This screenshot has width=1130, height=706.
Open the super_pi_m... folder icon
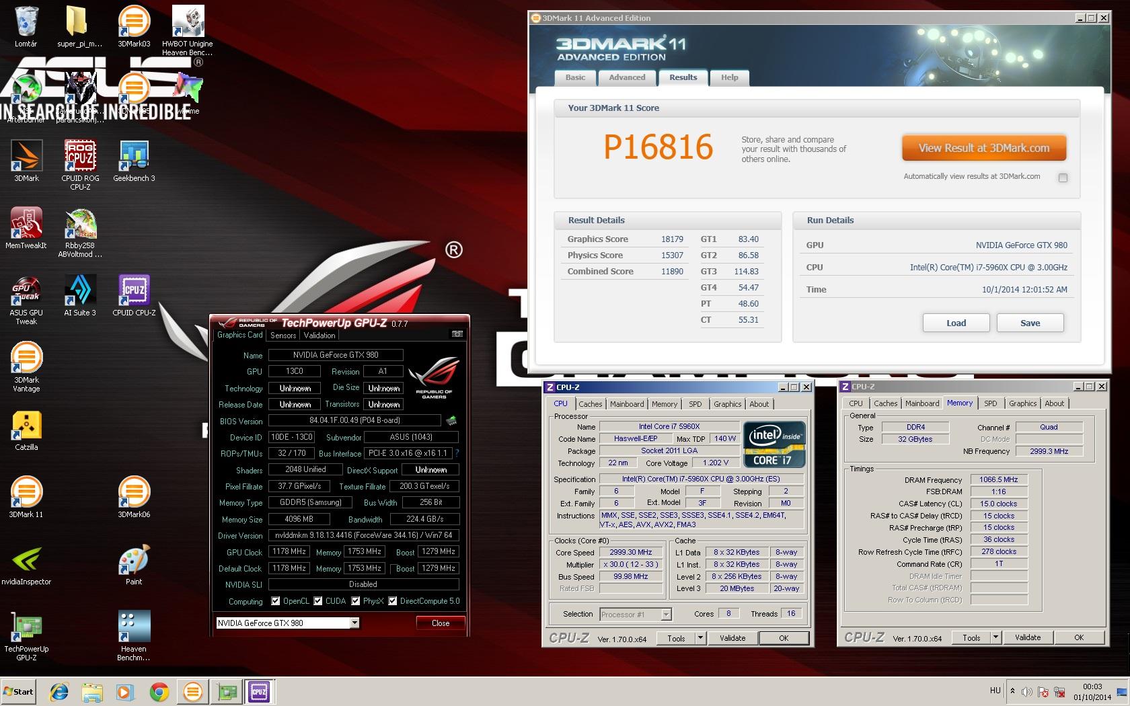pos(80,27)
